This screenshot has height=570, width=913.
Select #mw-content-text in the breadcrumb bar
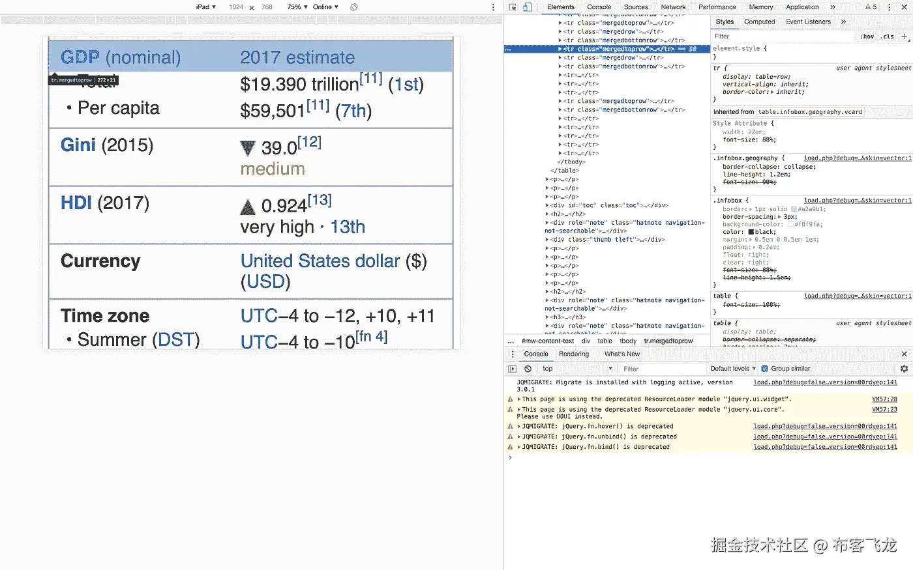pos(548,341)
